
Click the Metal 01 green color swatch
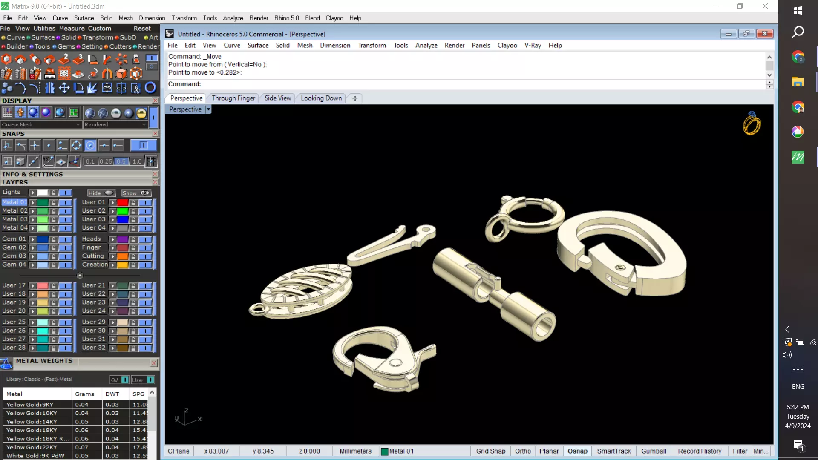click(43, 203)
